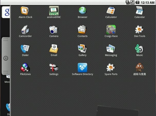Viewport: 156px width, 116px height.
Task: Open Dev Tools app
Action: pos(140,31)
